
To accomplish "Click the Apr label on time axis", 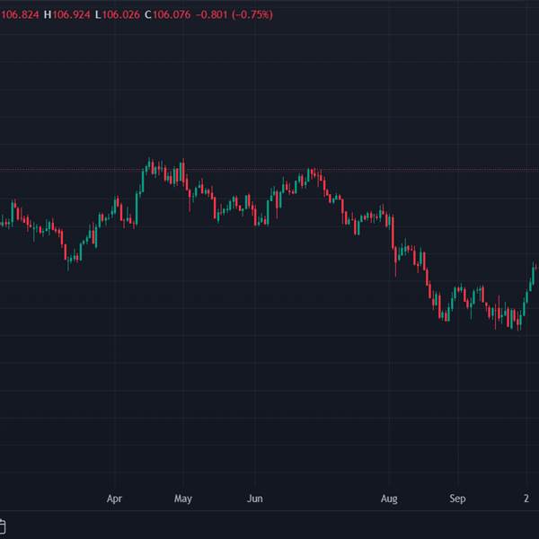I will [114, 499].
